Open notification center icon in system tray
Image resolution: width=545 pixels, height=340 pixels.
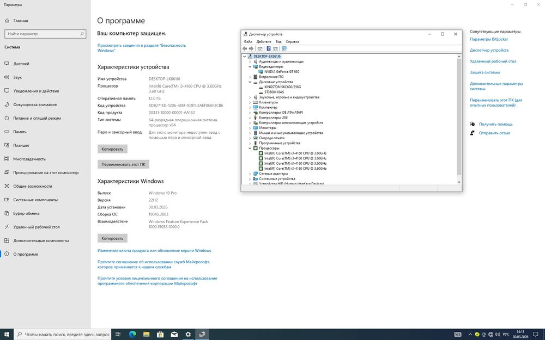(x=536, y=335)
